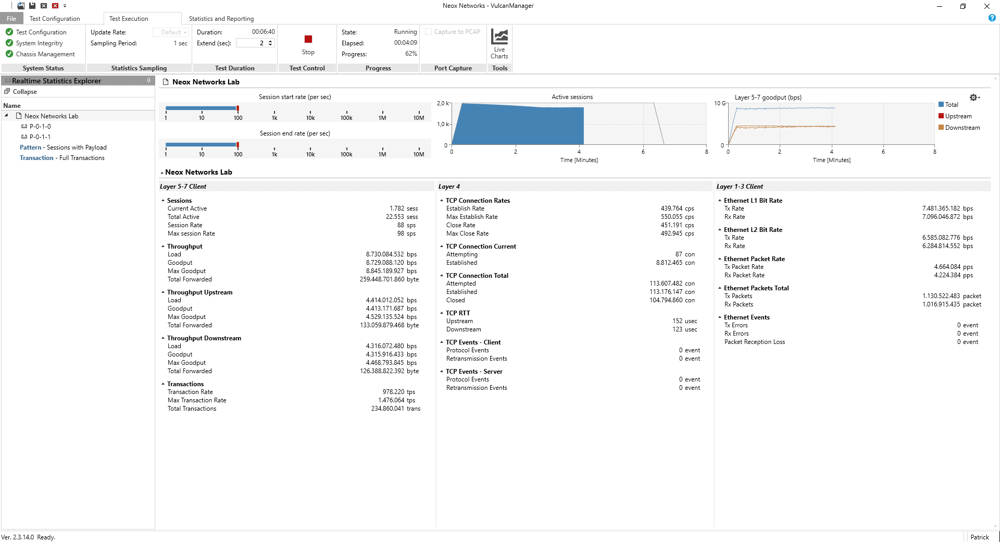The height and width of the screenshot is (542, 1000).
Task: Select the P-0-1-0 port in tree
Action: coord(40,126)
